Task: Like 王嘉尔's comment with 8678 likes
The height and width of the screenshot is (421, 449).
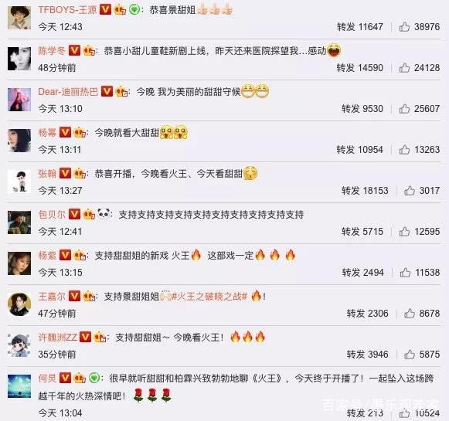Action: [409, 314]
